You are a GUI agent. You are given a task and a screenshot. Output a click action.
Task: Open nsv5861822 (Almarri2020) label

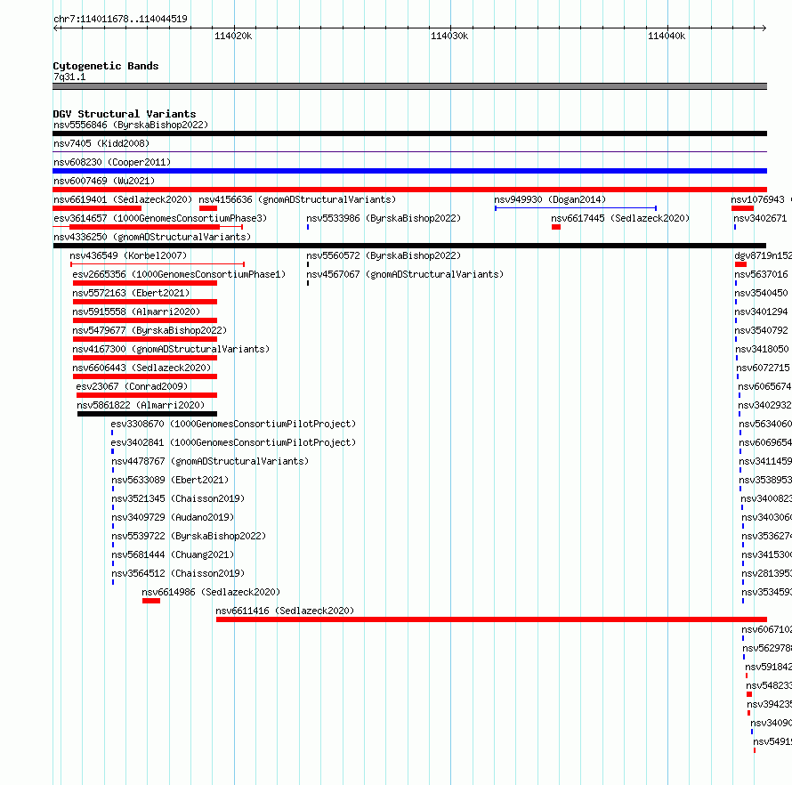coord(141,405)
